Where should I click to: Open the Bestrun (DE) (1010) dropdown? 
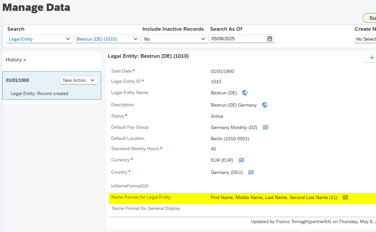pos(107,39)
